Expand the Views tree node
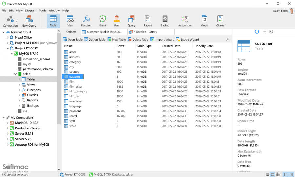Viewport: 295px width, 177px height. [x=19, y=85]
